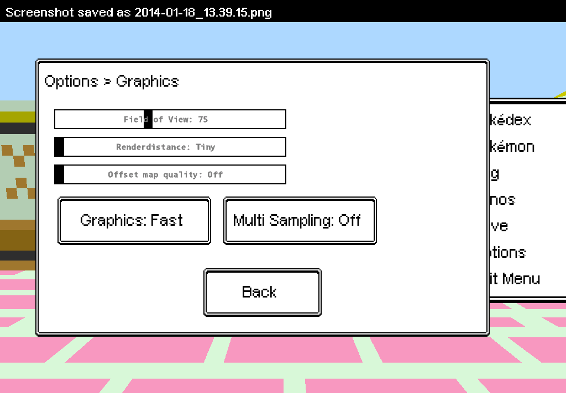Toggle the Graphics: Fast setting

(134, 221)
